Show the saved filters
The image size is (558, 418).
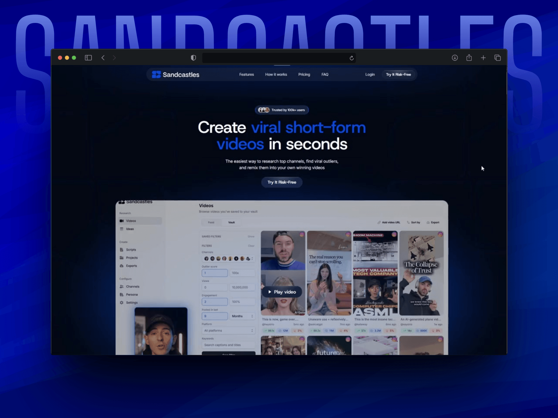(251, 237)
